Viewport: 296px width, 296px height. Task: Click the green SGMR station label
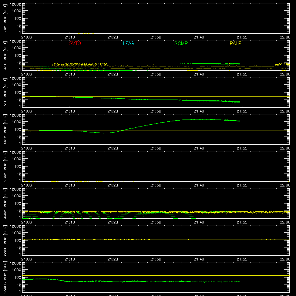point(181,43)
